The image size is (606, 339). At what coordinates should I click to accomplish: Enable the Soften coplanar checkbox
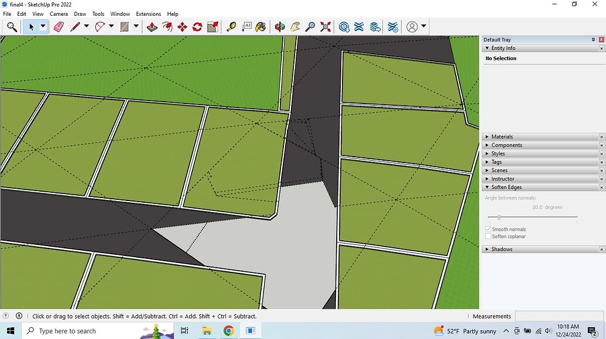point(488,236)
